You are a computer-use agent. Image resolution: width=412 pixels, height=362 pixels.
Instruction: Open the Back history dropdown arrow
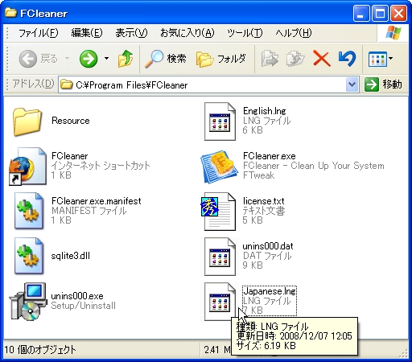pyautogui.click(x=67, y=59)
